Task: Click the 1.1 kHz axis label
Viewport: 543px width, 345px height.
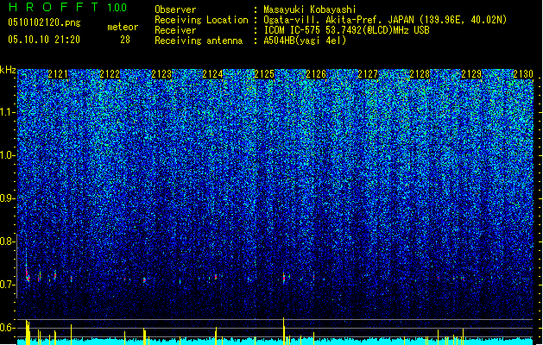Action: (8, 112)
